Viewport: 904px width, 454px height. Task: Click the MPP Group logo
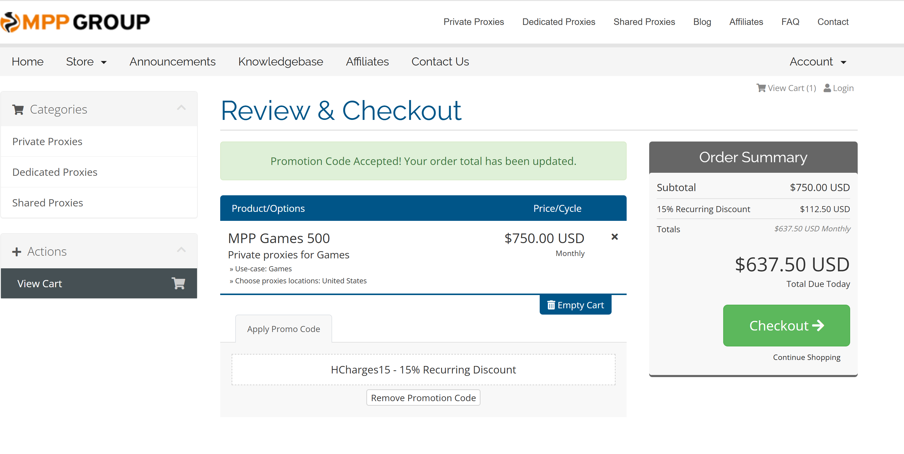click(x=75, y=22)
